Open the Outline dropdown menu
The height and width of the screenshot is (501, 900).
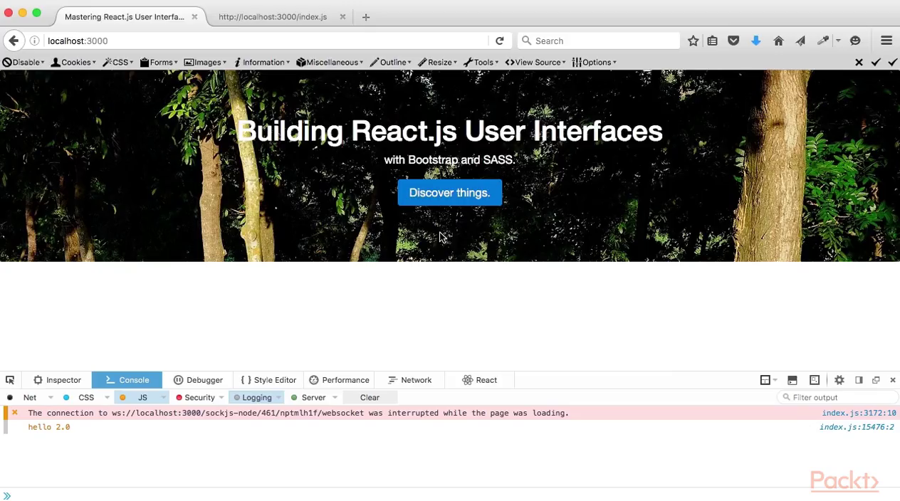click(x=390, y=62)
